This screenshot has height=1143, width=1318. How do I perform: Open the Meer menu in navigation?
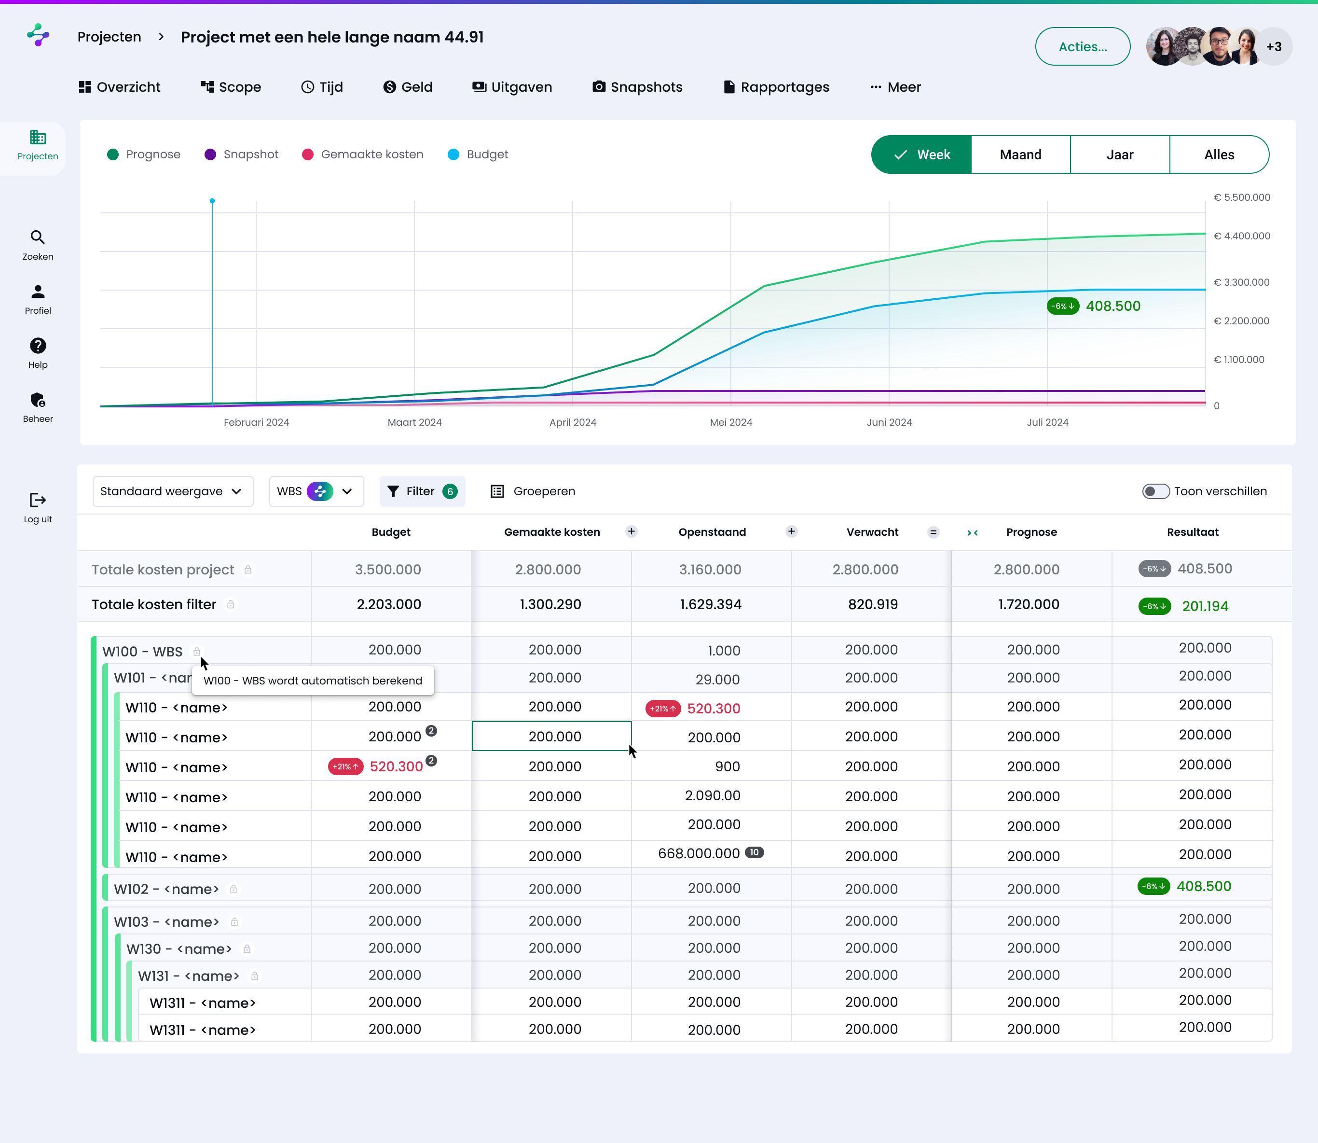click(895, 87)
